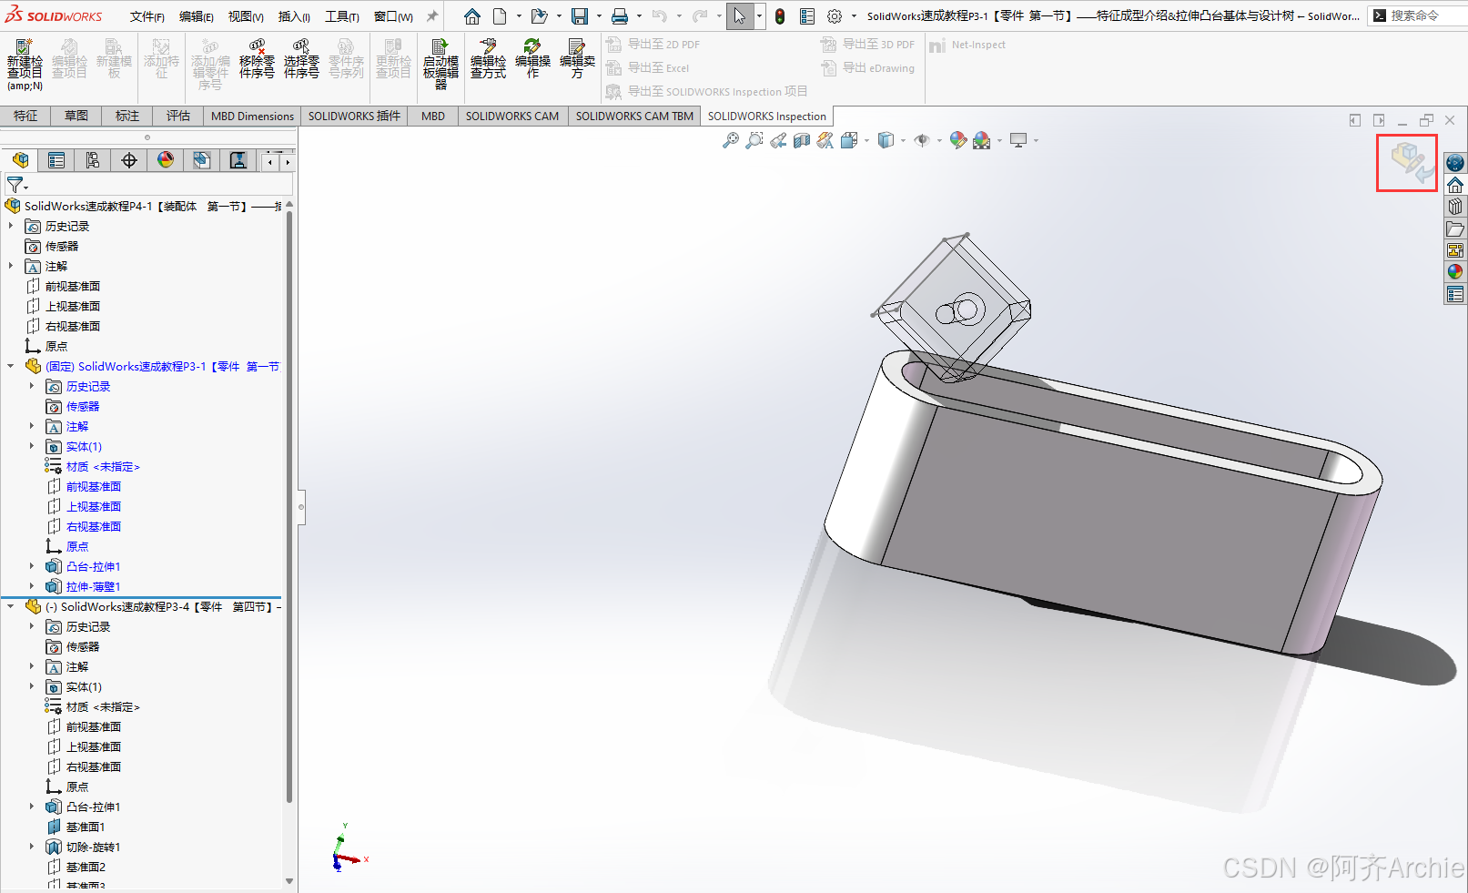Image resolution: width=1468 pixels, height=893 pixels.
Task: Expand the top-level 注解 node
Action: tap(11, 266)
